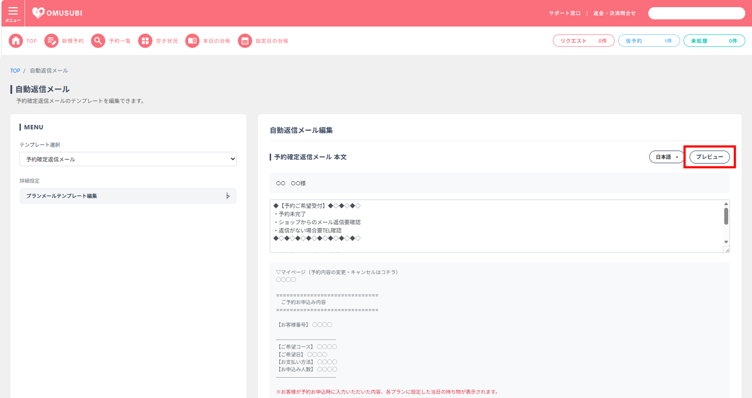Image resolution: width=752 pixels, height=398 pixels.
Task: Select the TOP navigation label
Action: point(32,41)
